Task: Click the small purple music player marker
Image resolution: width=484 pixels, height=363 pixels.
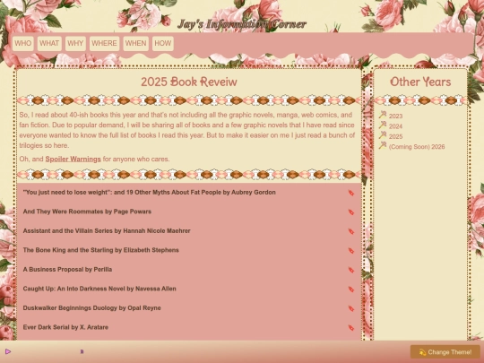Action: (x=82, y=351)
